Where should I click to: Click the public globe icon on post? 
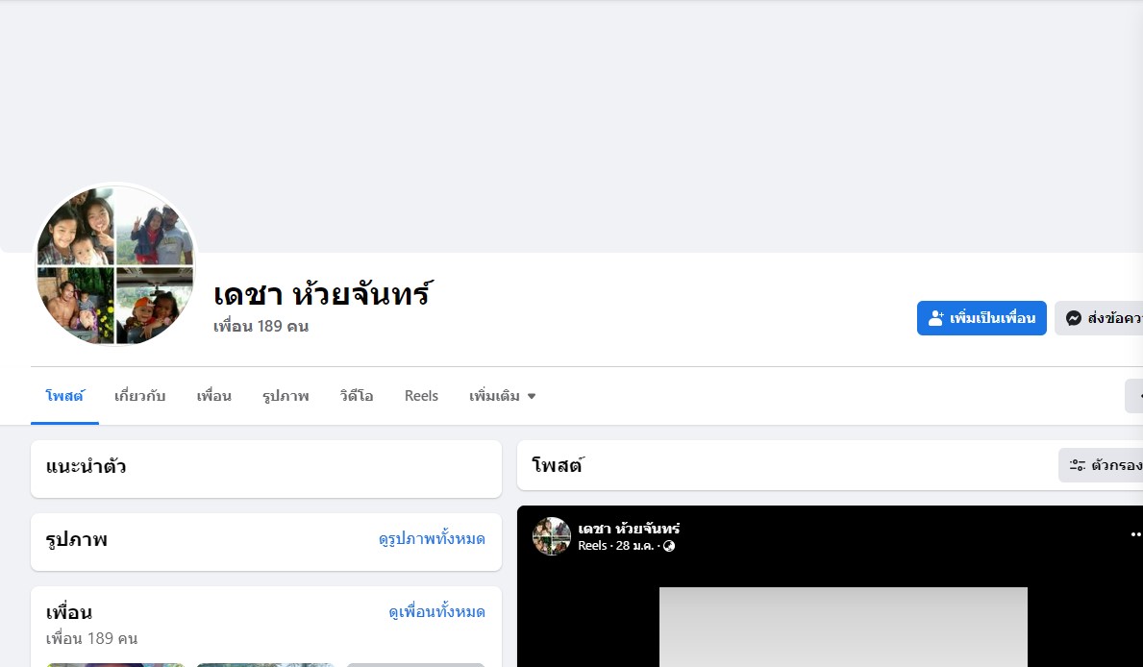click(x=668, y=546)
